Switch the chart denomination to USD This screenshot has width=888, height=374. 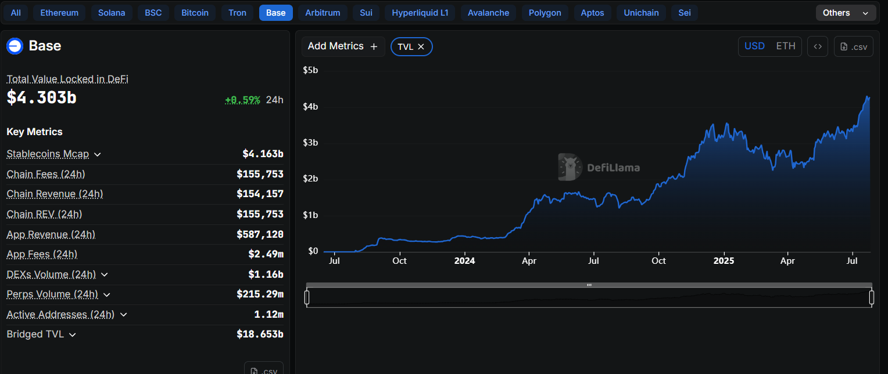click(754, 46)
